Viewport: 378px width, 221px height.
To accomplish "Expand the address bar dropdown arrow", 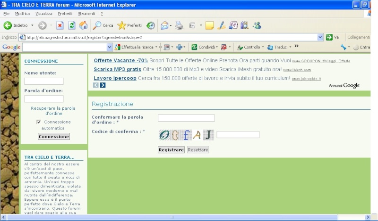I will pos(320,37).
